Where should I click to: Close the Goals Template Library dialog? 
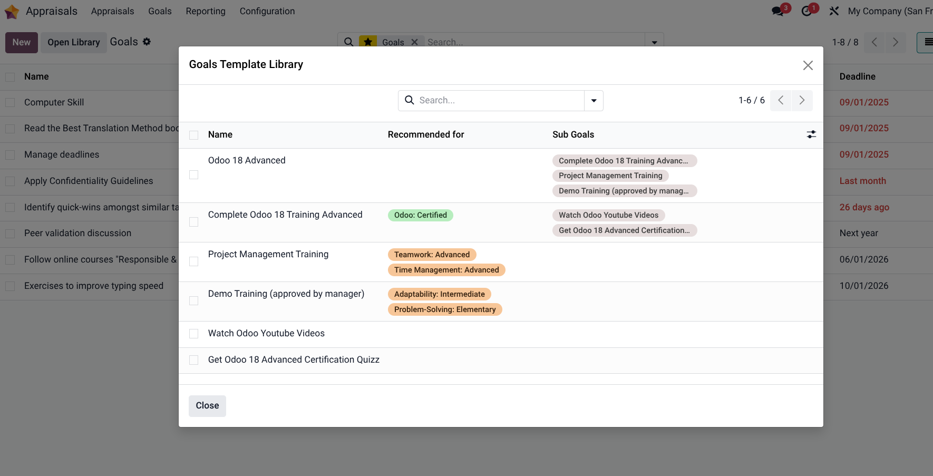tap(808, 65)
